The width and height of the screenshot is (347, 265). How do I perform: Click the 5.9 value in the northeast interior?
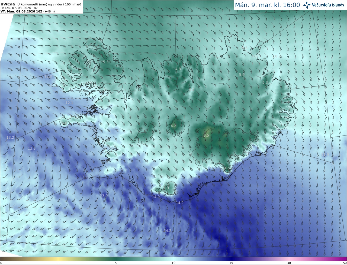(x=242, y=74)
